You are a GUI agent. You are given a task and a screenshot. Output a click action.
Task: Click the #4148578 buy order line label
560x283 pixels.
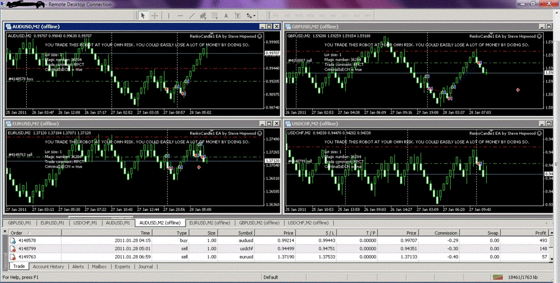click(21, 79)
